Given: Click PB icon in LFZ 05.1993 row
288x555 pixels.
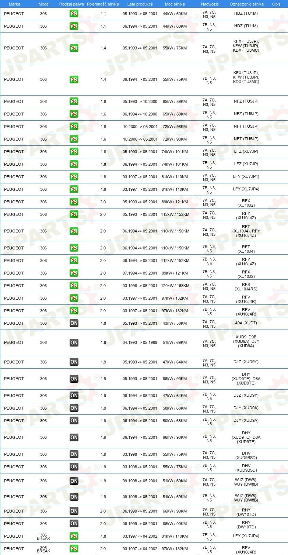Looking at the screenshot, I should (74, 152).
